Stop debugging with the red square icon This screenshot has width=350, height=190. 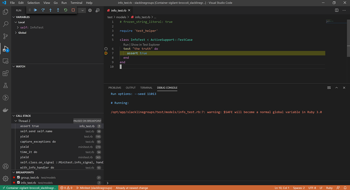[x=72, y=10]
